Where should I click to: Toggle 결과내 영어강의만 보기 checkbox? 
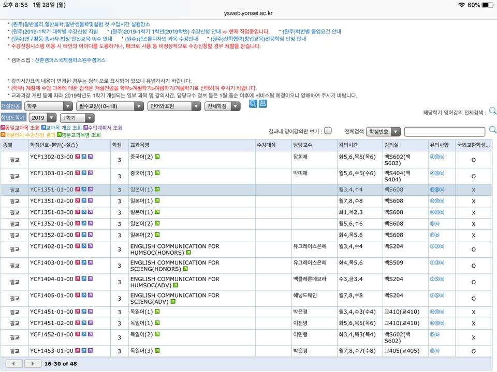point(328,131)
